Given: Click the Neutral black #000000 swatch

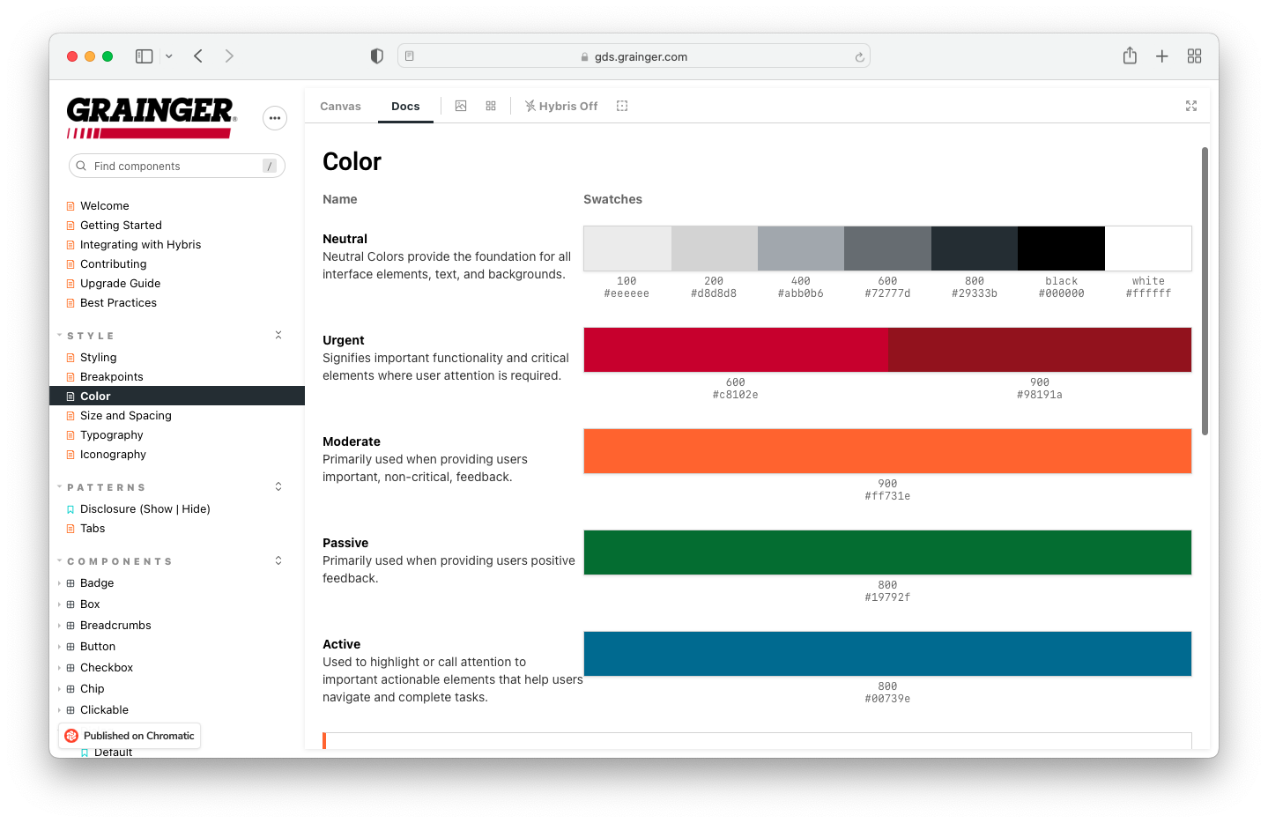Looking at the screenshot, I should point(1061,248).
